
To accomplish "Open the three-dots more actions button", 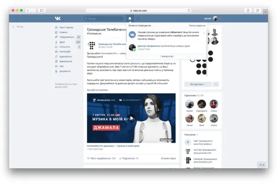I will pyautogui.click(x=216, y=84).
